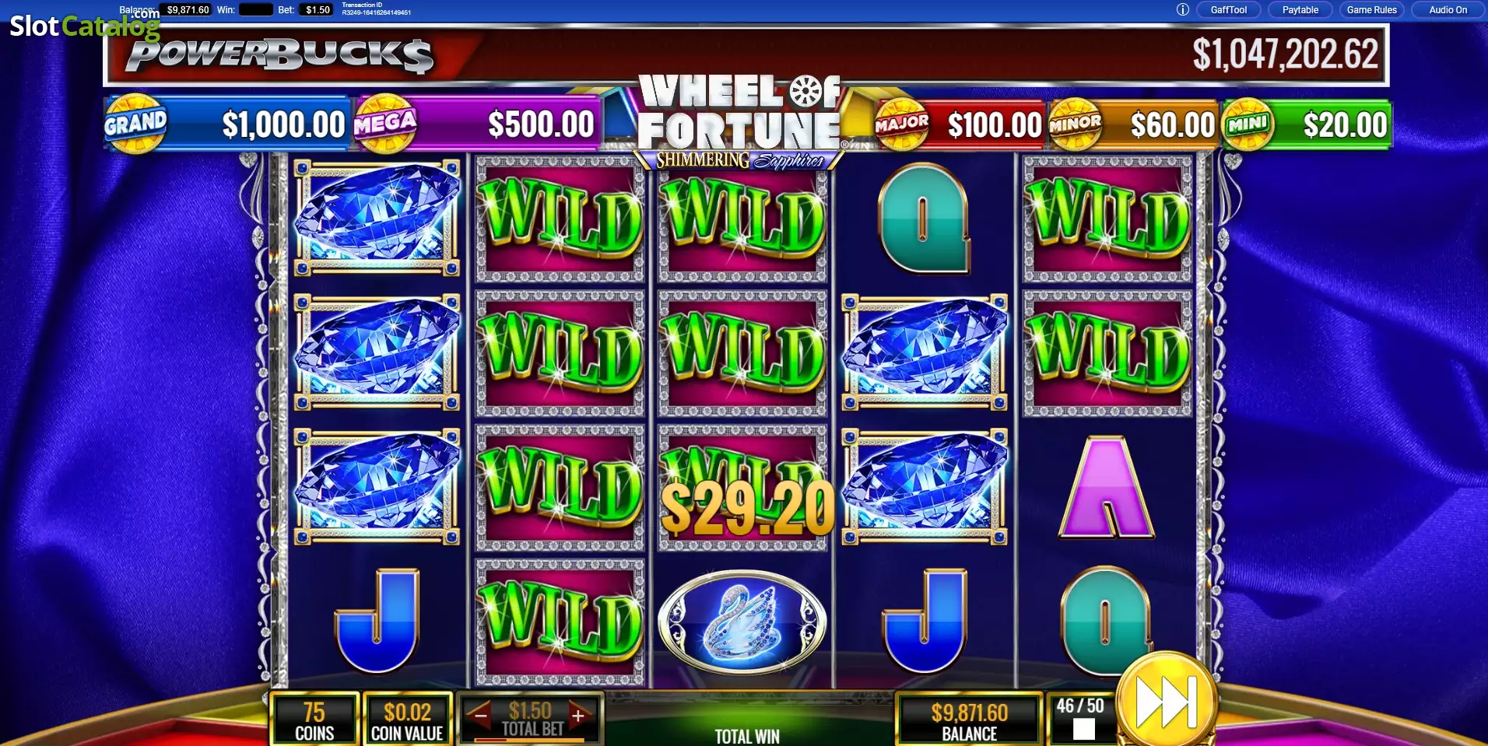Select the swan symbol on reel three
This screenshot has height=746, width=1488.
click(742, 621)
